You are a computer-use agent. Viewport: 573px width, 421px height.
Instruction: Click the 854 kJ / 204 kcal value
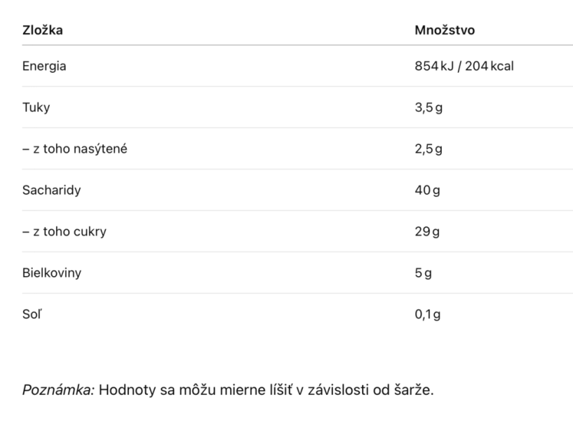pos(464,66)
